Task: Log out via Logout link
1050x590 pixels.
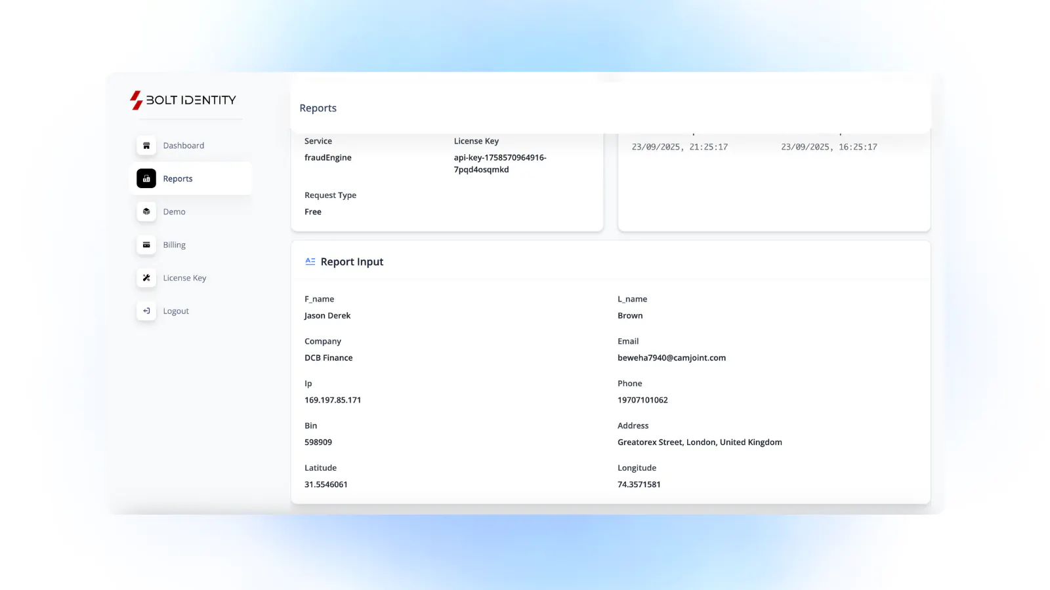Action: [x=176, y=311]
